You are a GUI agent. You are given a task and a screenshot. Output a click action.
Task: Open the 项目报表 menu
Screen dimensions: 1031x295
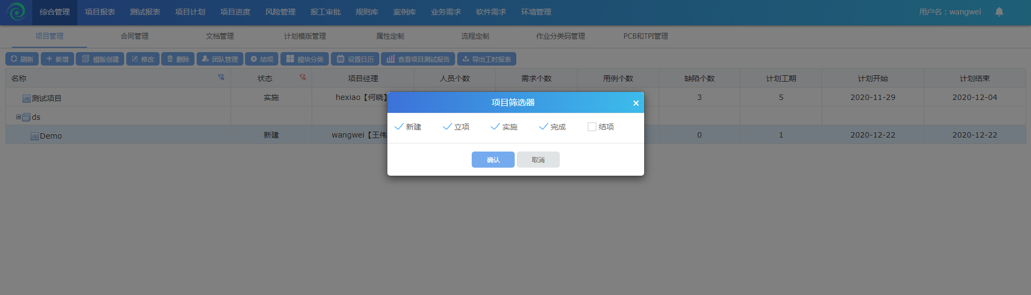pyautogui.click(x=100, y=12)
